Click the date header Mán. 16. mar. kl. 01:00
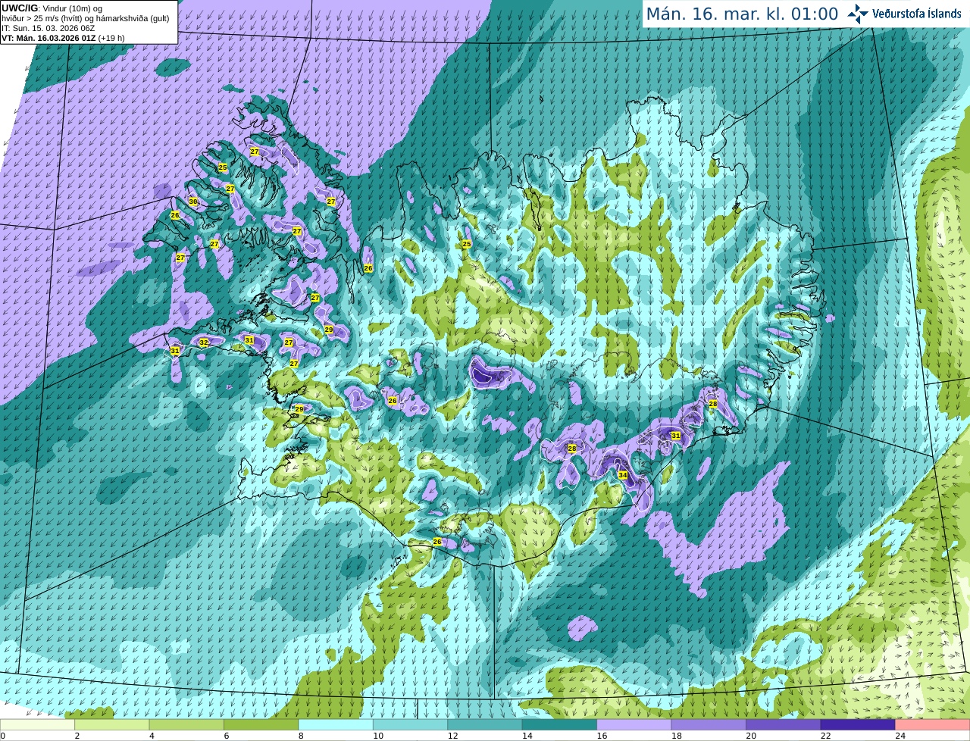This screenshot has width=970, height=741. point(742,14)
